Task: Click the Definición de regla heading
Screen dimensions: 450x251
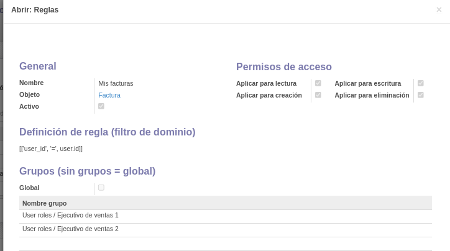Action: click(x=108, y=132)
